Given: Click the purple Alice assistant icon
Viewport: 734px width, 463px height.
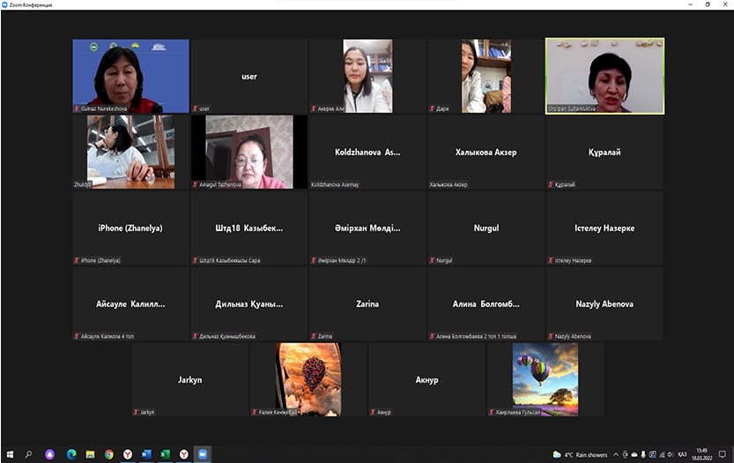Looking at the screenshot, I should 50,454.
